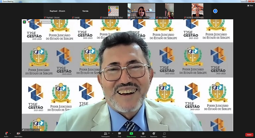Open the View layout menu
This screenshot has width=255, height=138.
click(x=250, y=5)
